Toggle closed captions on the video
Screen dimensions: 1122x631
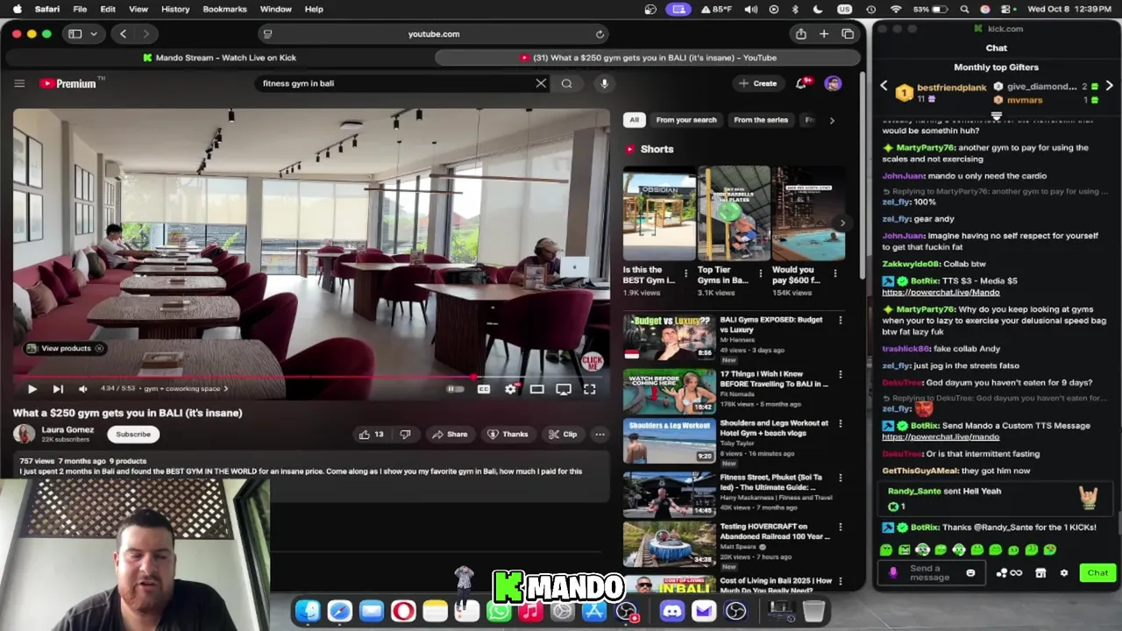tap(484, 389)
